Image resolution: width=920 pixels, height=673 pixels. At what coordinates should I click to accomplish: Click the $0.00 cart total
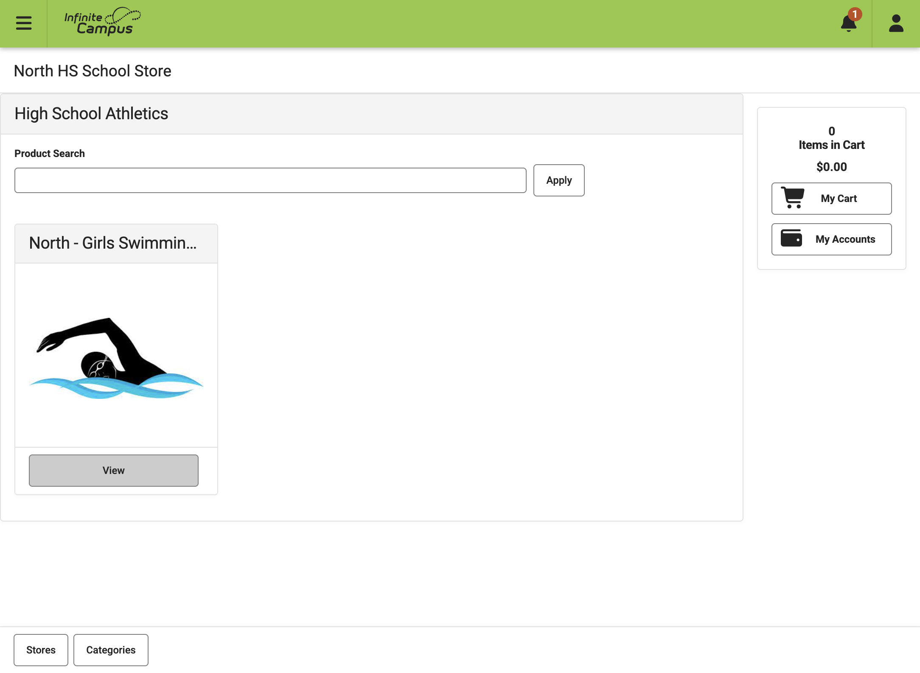click(x=831, y=167)
